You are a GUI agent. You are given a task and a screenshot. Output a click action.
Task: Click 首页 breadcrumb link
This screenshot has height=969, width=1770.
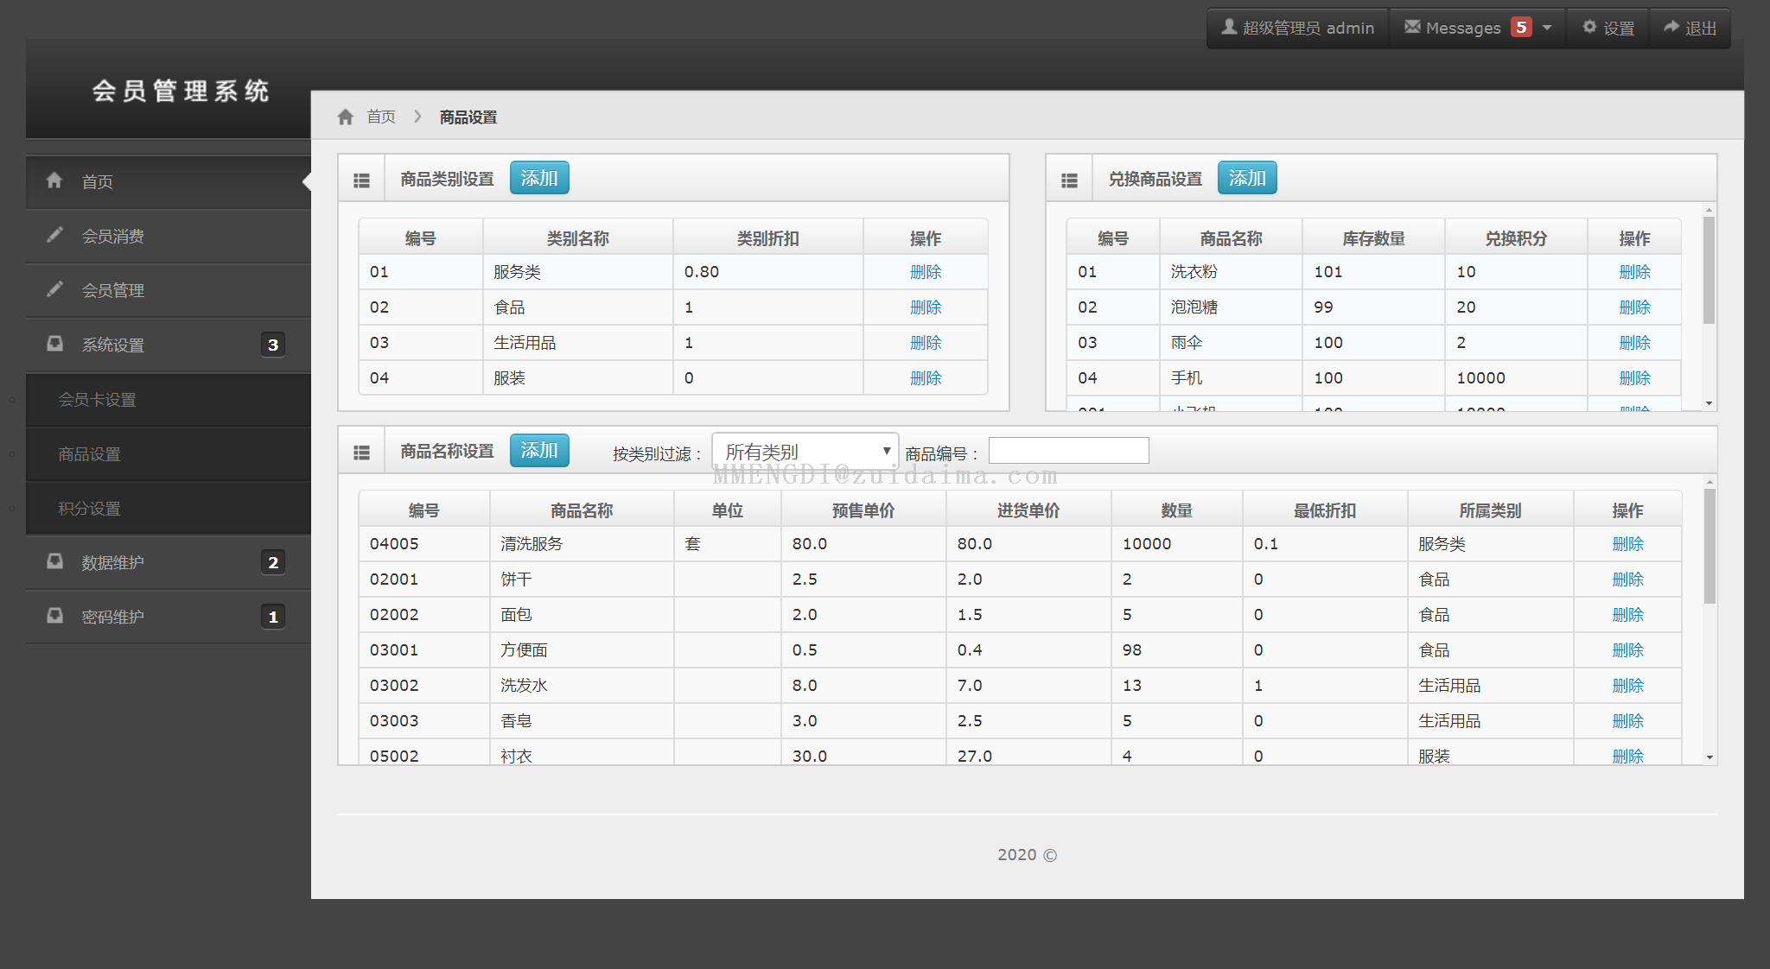pyautogui.click(x=381, y=117)
